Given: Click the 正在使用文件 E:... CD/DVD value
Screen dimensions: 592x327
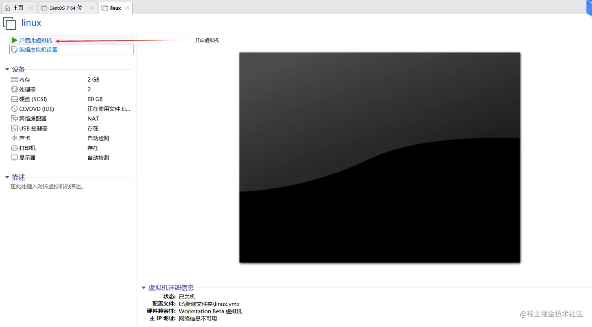Looking at the screenshot, I should pos(108,109).
